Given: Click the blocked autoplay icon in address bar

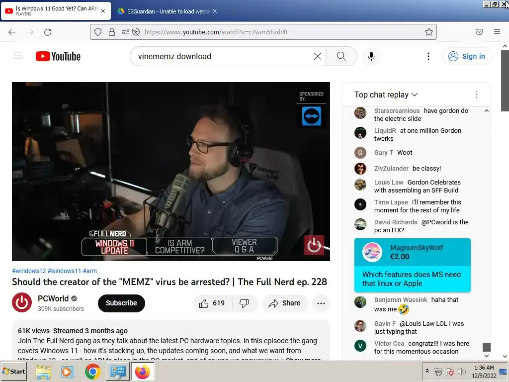Looking at the screenshot, I should [x=136, y=32].
